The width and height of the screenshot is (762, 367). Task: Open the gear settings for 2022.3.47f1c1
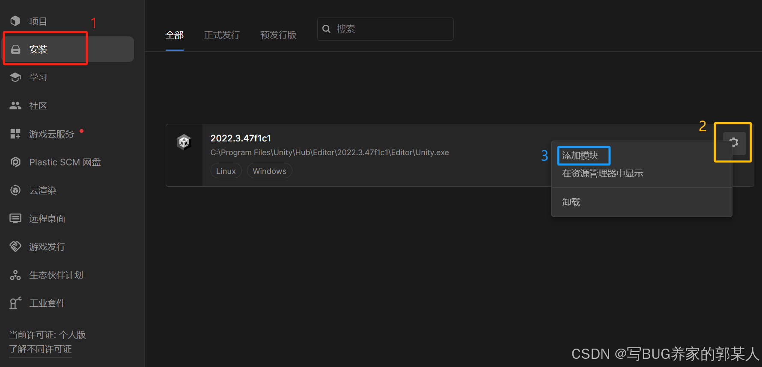tap(734, 143)
